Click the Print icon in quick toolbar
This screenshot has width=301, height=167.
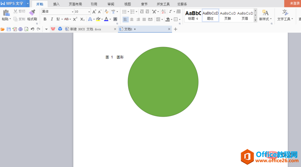(20, 29)
